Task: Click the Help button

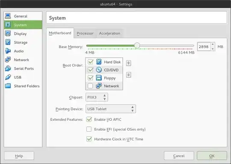Action: (x=19, y=156)
